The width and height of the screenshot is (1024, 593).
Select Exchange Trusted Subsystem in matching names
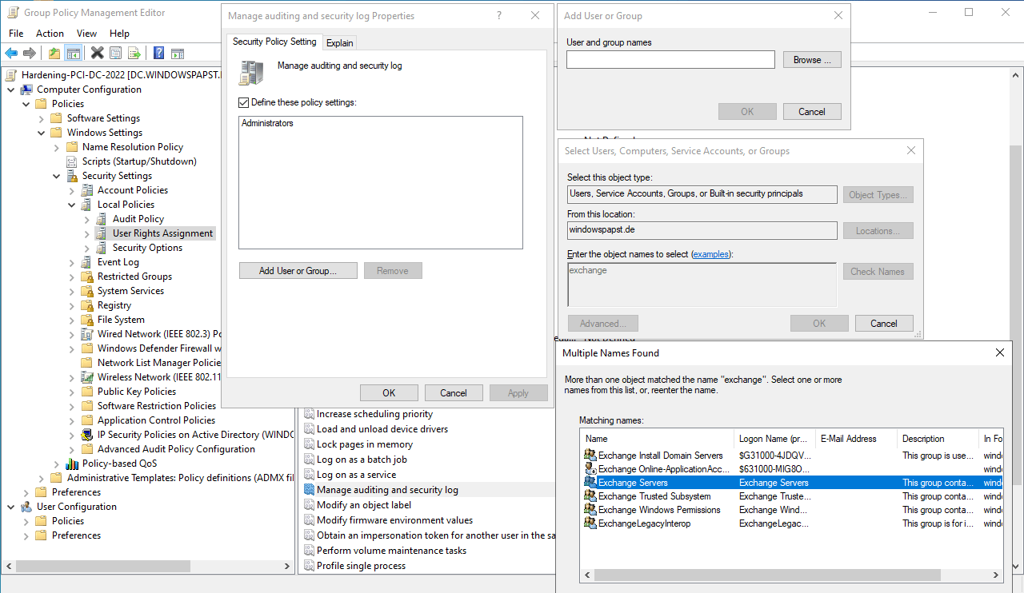tap(654, 496)
